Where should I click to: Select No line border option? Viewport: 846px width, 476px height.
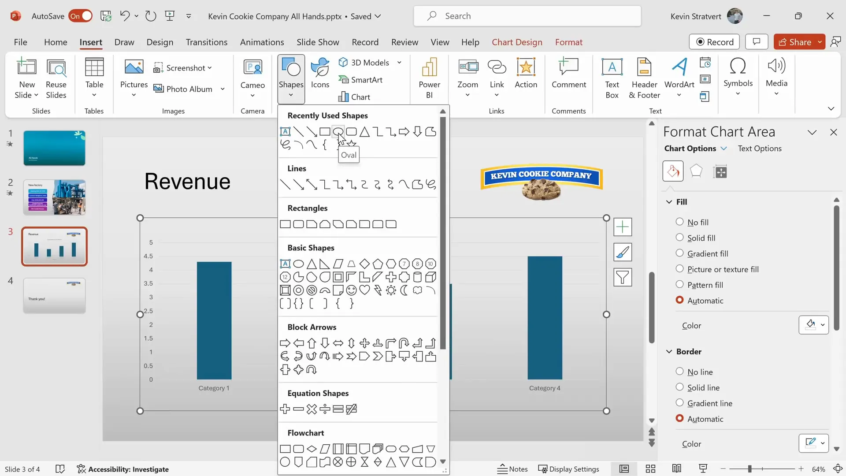pyautogui.click(x=679, y=372)
